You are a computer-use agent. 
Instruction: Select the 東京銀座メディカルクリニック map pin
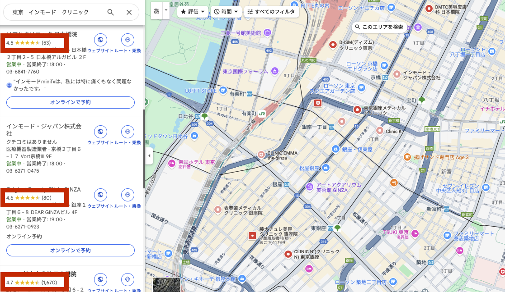point(357,110)
